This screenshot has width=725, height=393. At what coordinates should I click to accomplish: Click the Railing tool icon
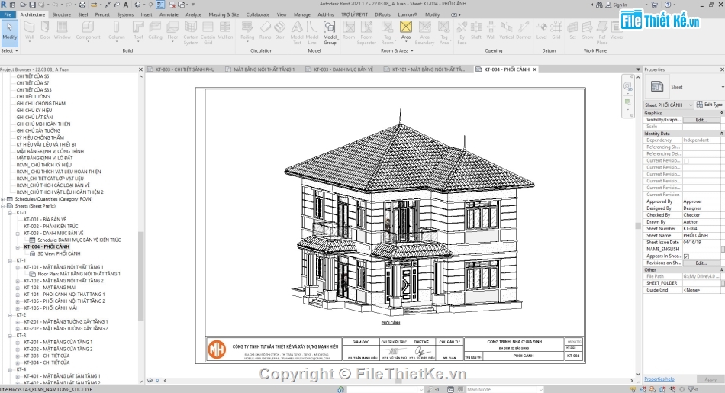247,31
